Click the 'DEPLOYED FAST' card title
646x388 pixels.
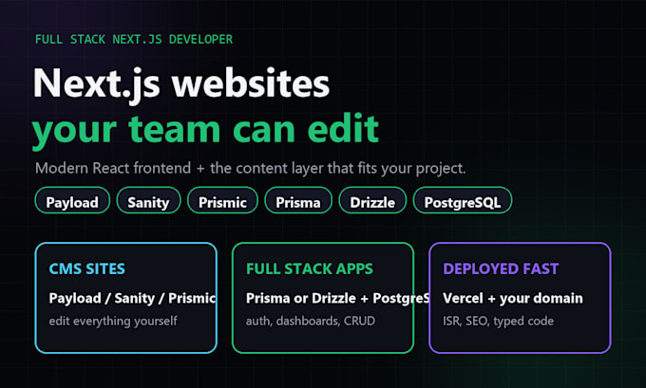coord(501,268)
